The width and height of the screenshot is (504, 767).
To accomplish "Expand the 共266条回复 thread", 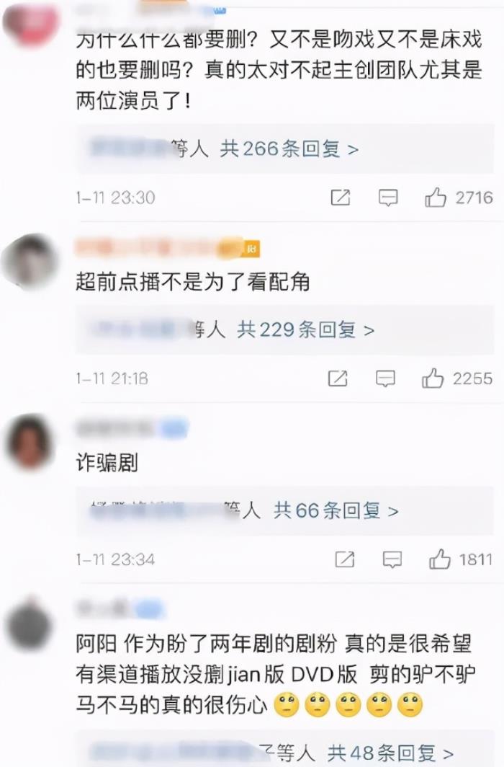I will [289, 148].
